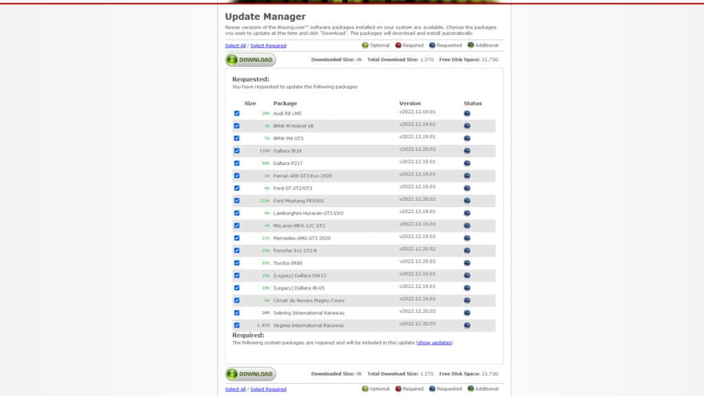Click the bottom Select All link
Image resolution: width=704 pixels, height=396 pixels.
tap(235, 389)
